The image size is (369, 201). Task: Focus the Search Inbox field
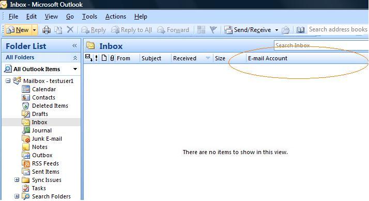[x=321, y=45]
